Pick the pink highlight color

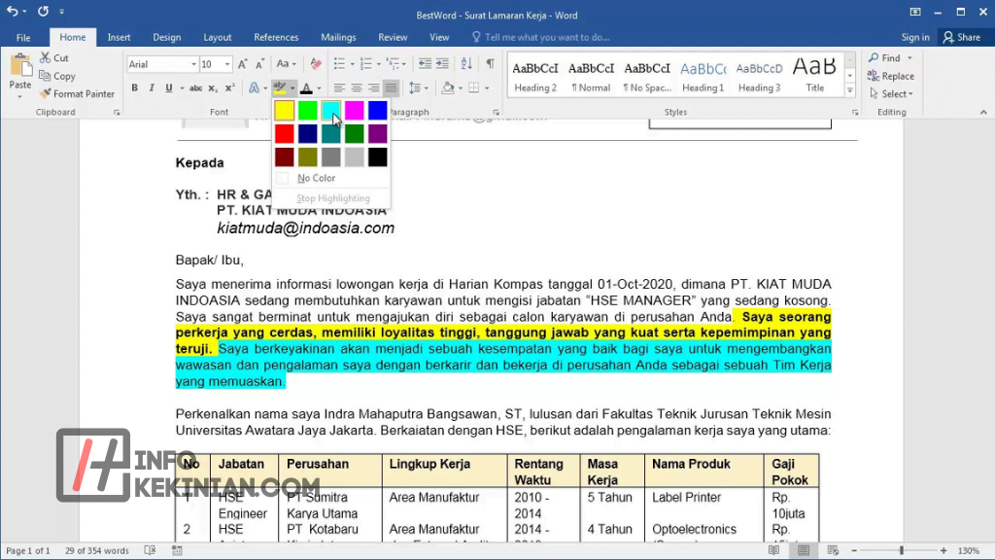tap(354, 111)
